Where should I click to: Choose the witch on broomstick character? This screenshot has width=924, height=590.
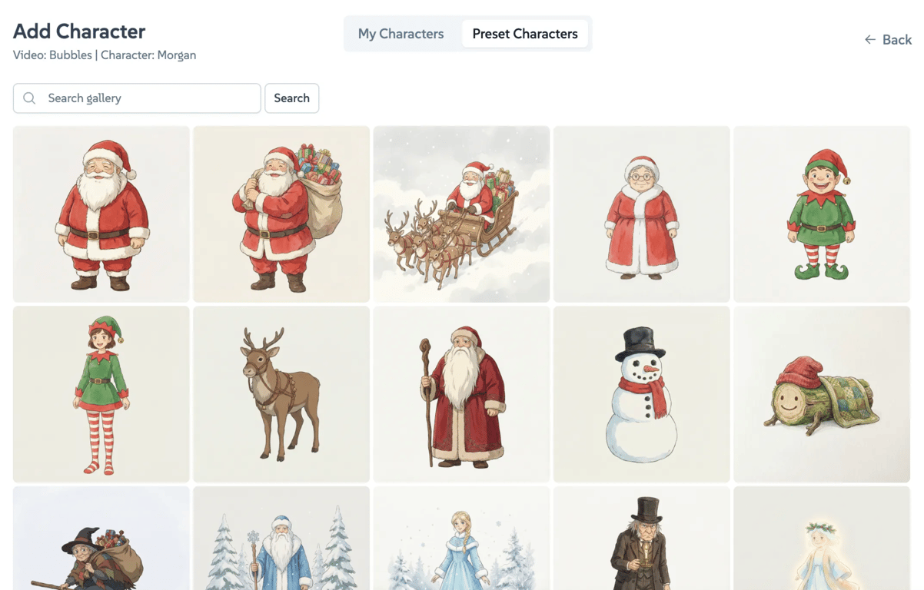coord(101,538)
